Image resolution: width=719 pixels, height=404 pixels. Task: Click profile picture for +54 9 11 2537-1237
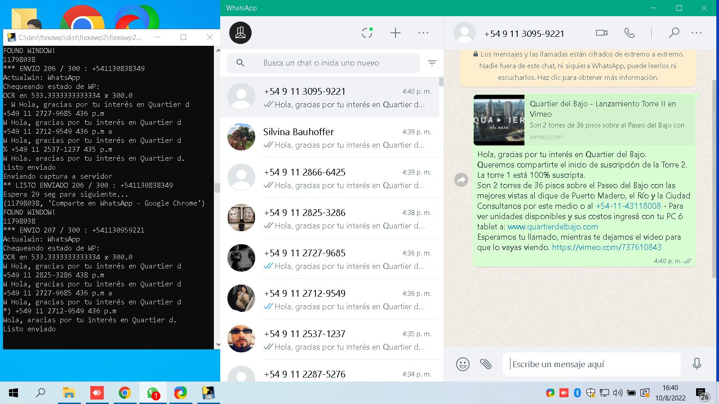[x=241, y=338]
